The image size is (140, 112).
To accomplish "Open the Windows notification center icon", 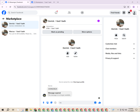I will [136, 110].
